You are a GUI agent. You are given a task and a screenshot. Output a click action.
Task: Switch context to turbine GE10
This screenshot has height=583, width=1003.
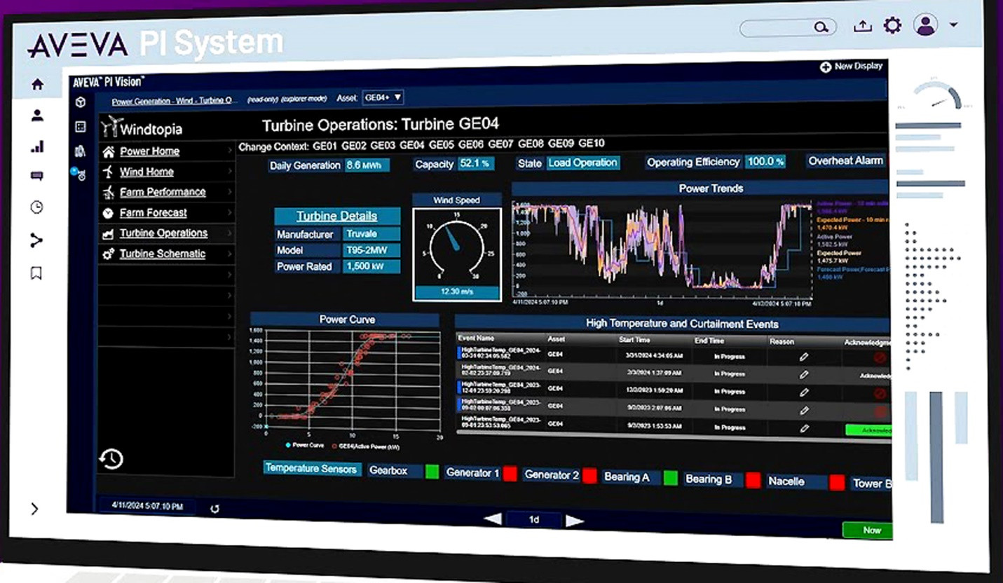pyautogui.click(x=592, y=143)
